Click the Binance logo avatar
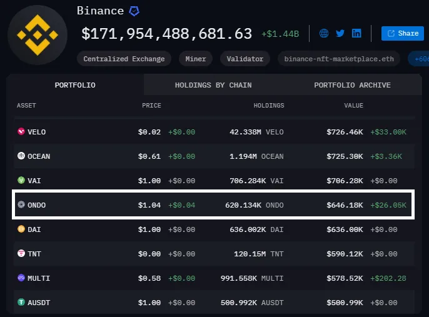Viewport: 429px width, 317px height. pyautogui.click(x=38, y=35)
